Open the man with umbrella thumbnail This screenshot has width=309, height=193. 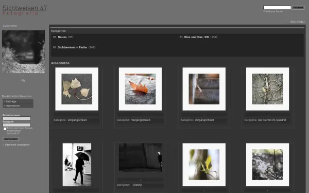tap(77, 165)
